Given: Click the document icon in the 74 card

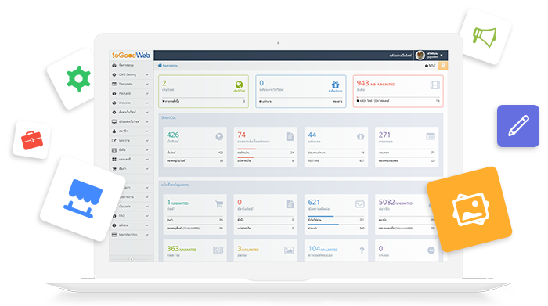Looking at the screenshot, I should [x=290, y=136].
